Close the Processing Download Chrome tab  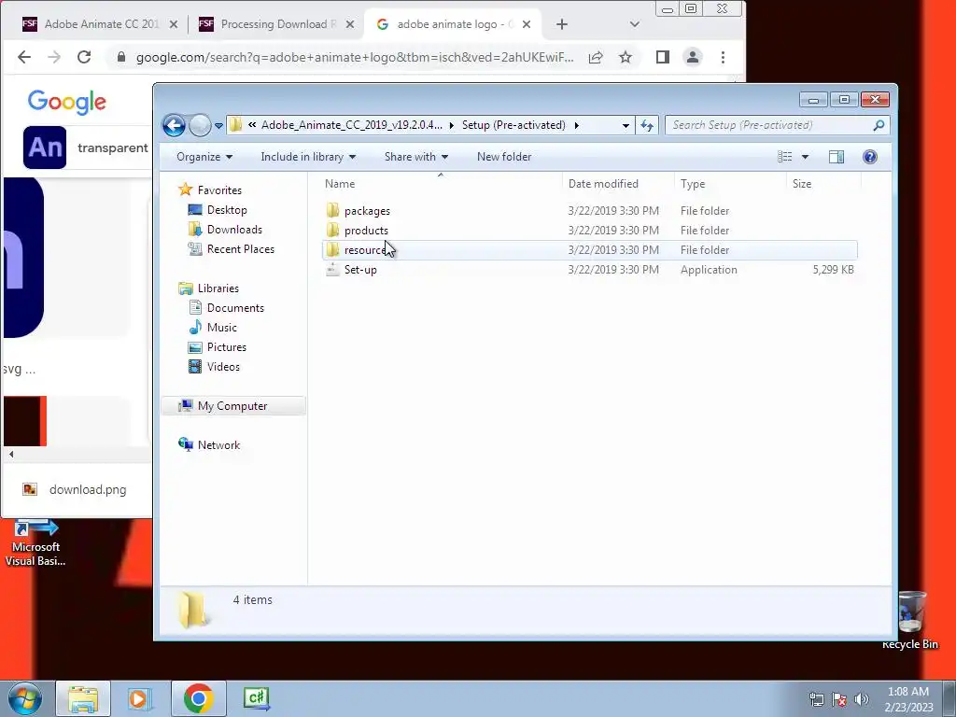pyautogui.click(x=350, y=24)
